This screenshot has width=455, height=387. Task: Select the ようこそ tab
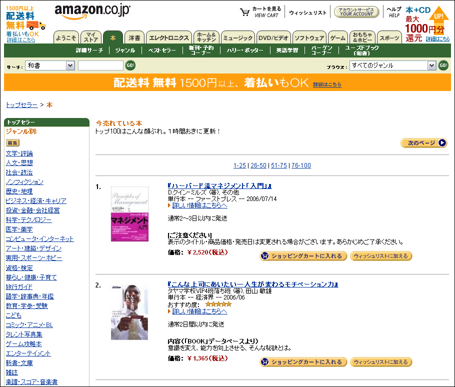coord(66,37)
